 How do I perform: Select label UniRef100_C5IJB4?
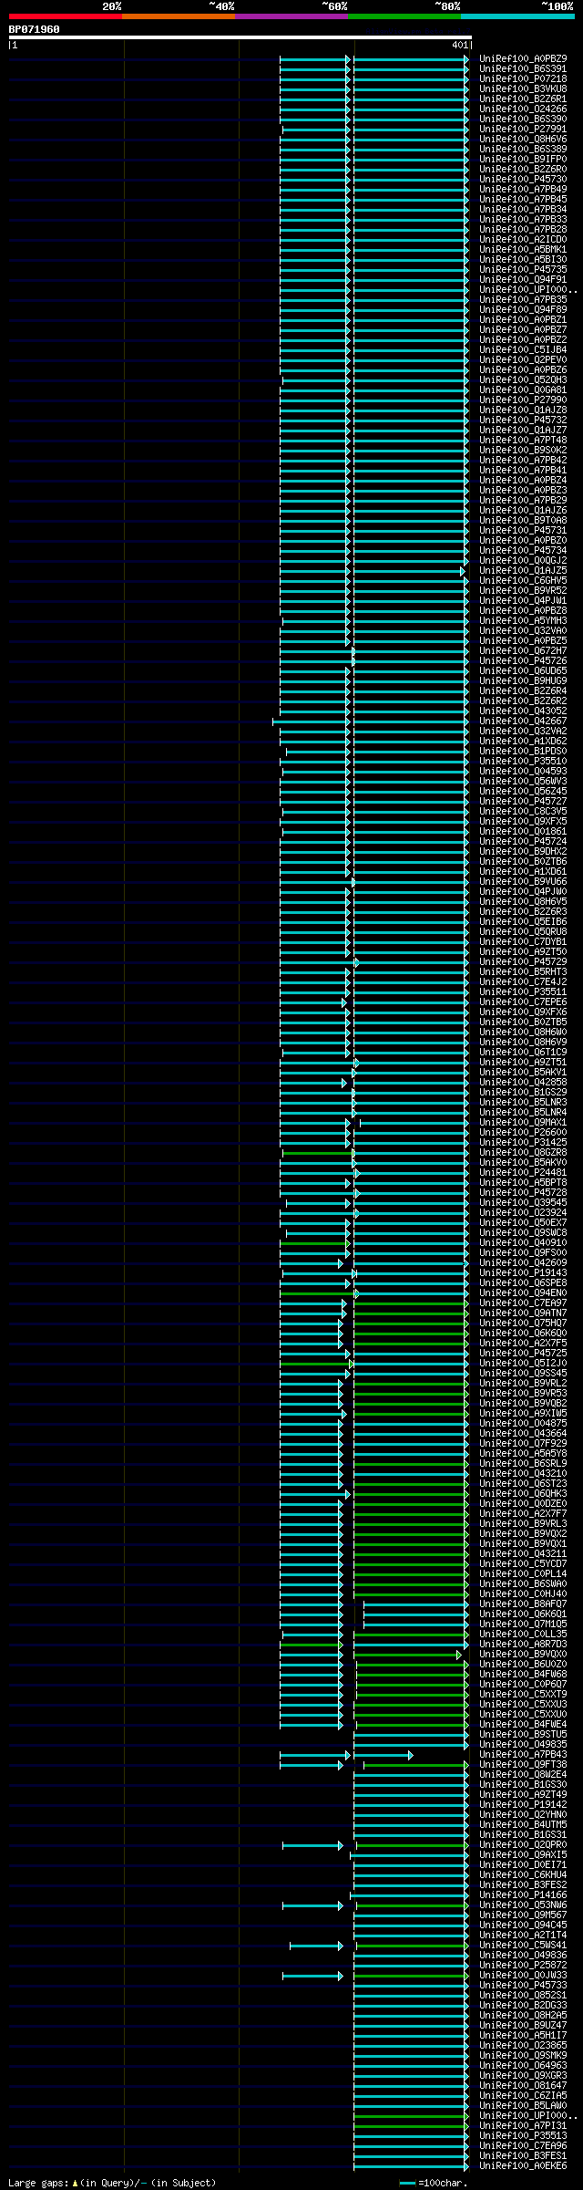point(523,349)
